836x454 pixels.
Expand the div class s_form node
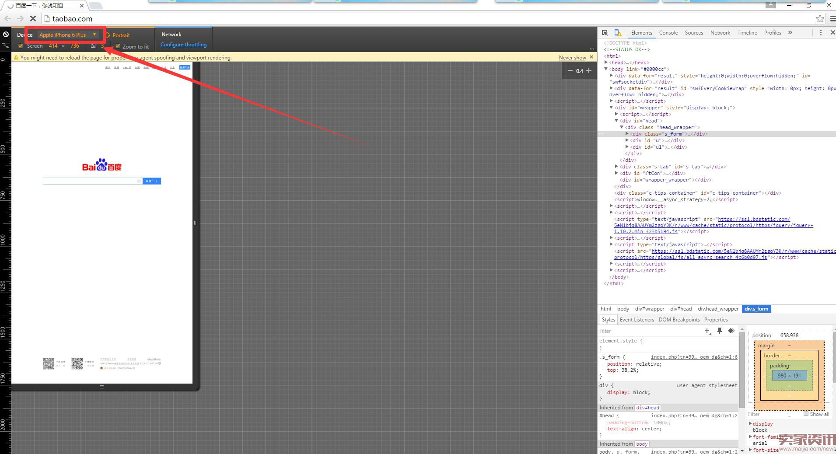click(x=627, y=134)
